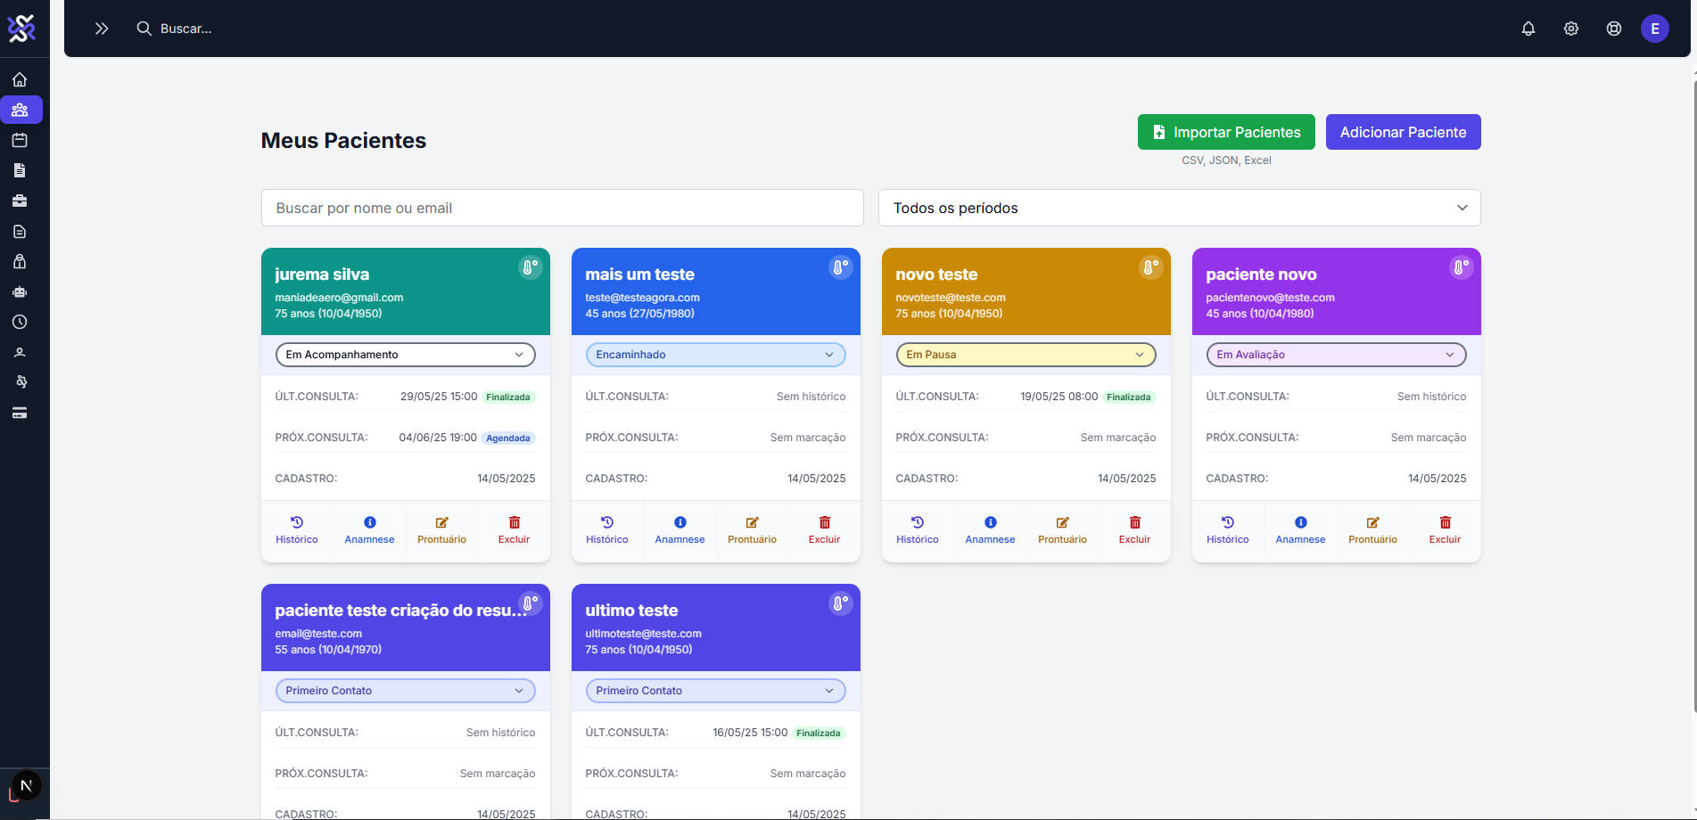Screen dimensions: 1697x820
Task: Open settings gear icon in top bar
Action: (x=1571, y=29)
